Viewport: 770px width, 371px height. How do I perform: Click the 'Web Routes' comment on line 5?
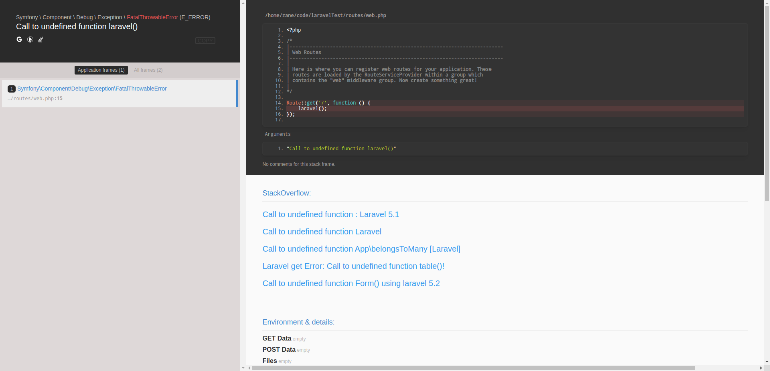(x=306, y=52)
